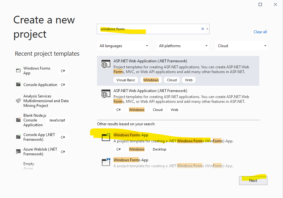Click the Visual Basic tag
This screenshot has height=198, width=283.
[x=126, y=80]
